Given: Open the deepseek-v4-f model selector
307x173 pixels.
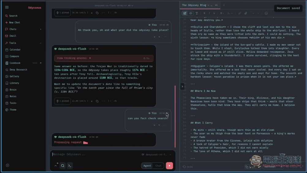Looking at the screenshot, I should tap(157, 155).
